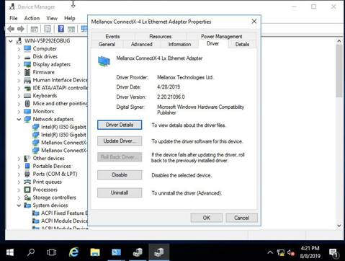
Task: Open Task View on the taskbar
Action: (x=52, y=252)
